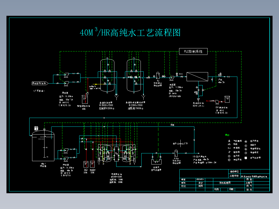Select the 气动蝶阀 symbol in the legend
Screen dimensions: 279x209
[229, 141]
